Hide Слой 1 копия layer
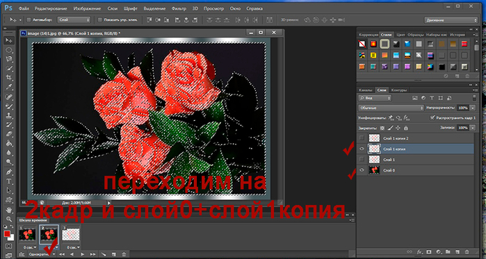 (x=362, y=149)
